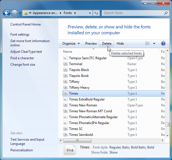172x160 pixels.
Task: Sort by the Name column header
Action: [68, 52]
